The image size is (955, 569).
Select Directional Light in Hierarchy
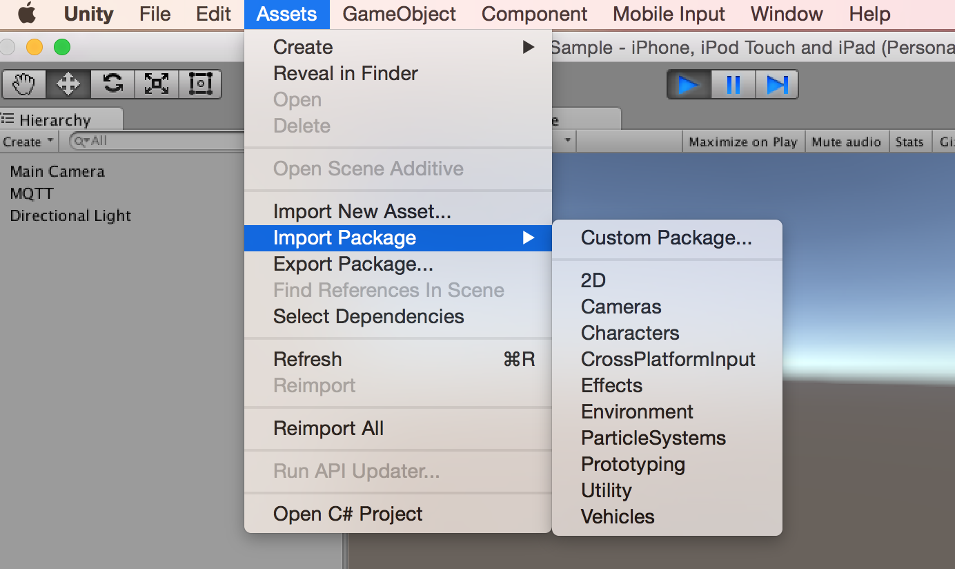(x=70, y=215)
